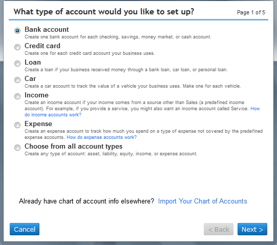Click the 'Page 1 of 5' indicator
Screen dimensions: 277x245
click(251, 12)
